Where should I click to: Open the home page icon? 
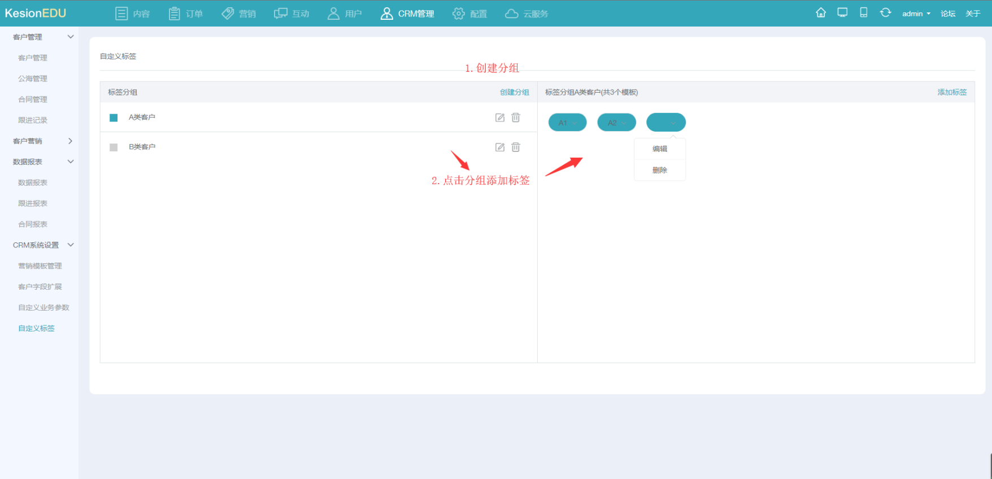coord(821,12)
